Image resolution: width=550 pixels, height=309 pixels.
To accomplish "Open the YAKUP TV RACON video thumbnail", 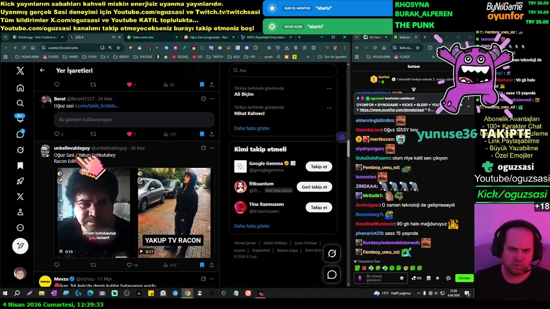I will [174, 212].
